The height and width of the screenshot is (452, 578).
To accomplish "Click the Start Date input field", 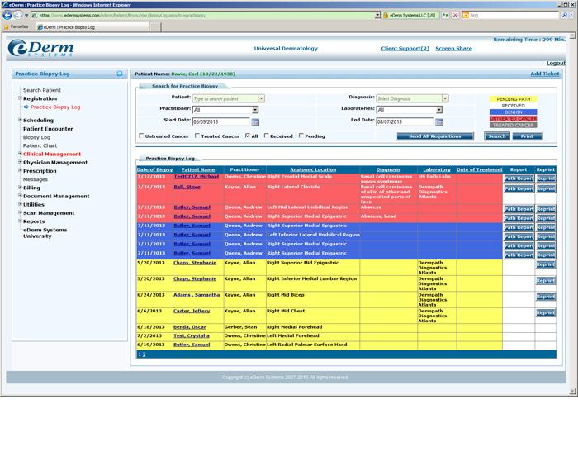I will point(221,121).
